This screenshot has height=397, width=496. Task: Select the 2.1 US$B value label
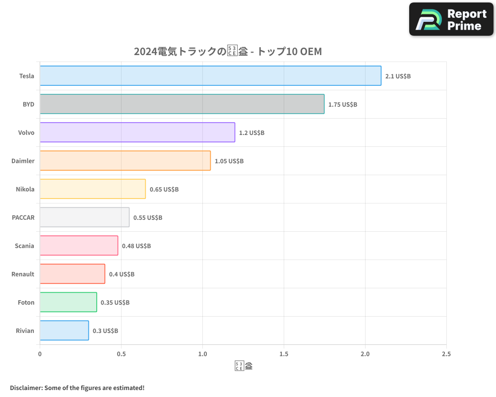(399, 76)
